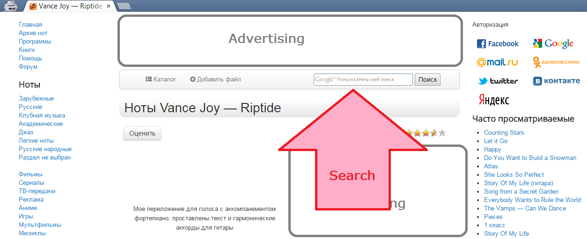Open a new browser tab
Viewport: 587px width, 239px height.
coord(124,6)
